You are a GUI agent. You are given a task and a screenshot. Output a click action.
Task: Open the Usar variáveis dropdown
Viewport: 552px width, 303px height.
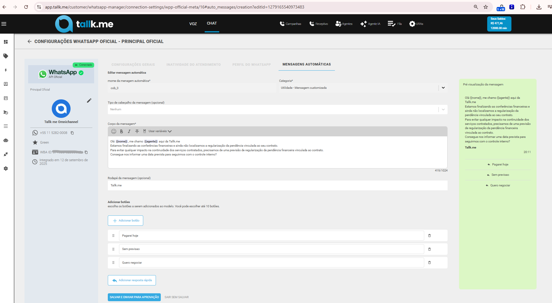click(x=160, y=131)
